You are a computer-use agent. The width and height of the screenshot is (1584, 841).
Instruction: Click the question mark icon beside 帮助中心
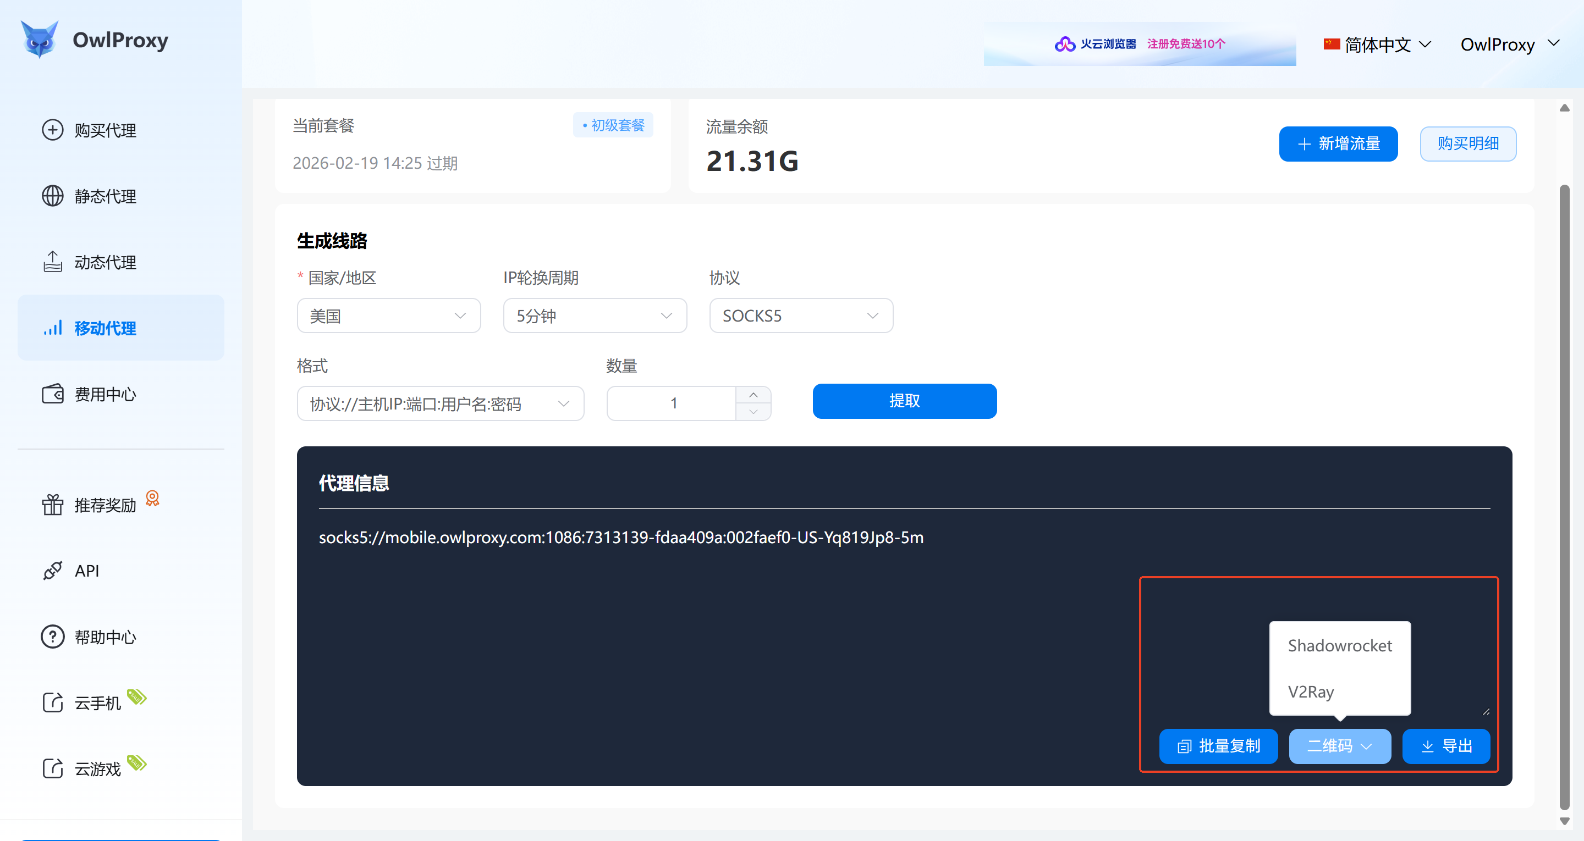pos(52,637)
